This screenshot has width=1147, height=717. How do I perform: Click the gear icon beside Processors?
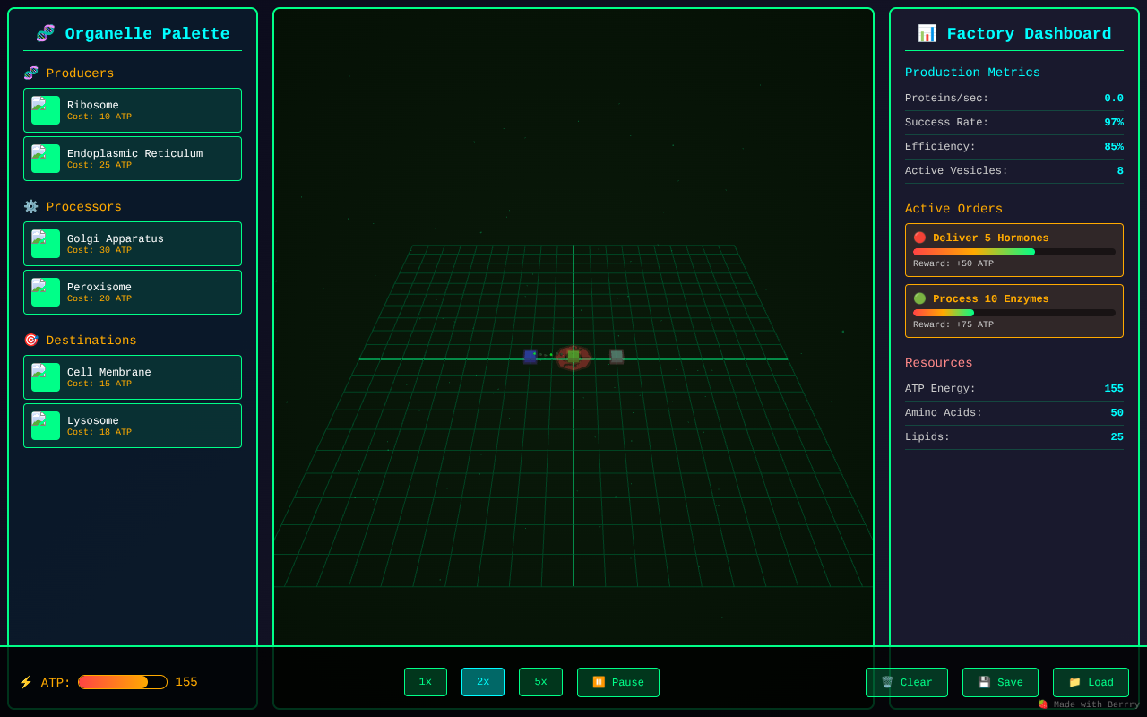30,205
